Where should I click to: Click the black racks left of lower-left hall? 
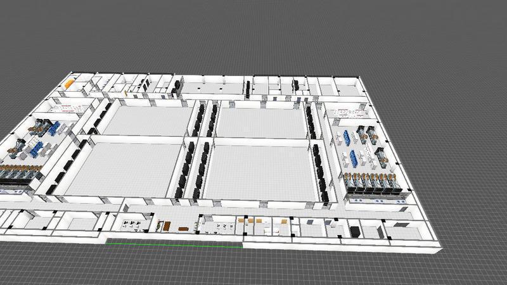click(71, 161)
